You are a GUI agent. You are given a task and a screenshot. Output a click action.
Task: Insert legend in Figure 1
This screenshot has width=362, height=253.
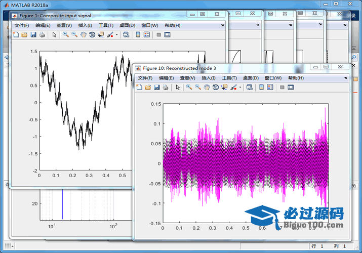pos(147,35)
